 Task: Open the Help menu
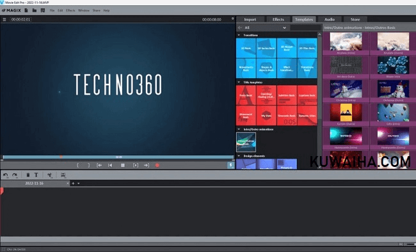[x=106, y=10]
